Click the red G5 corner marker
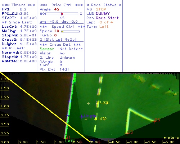 click(154, 121)
